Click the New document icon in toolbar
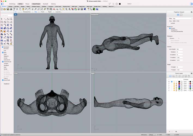Screen dimensions: 193x136 click(2, 9)
